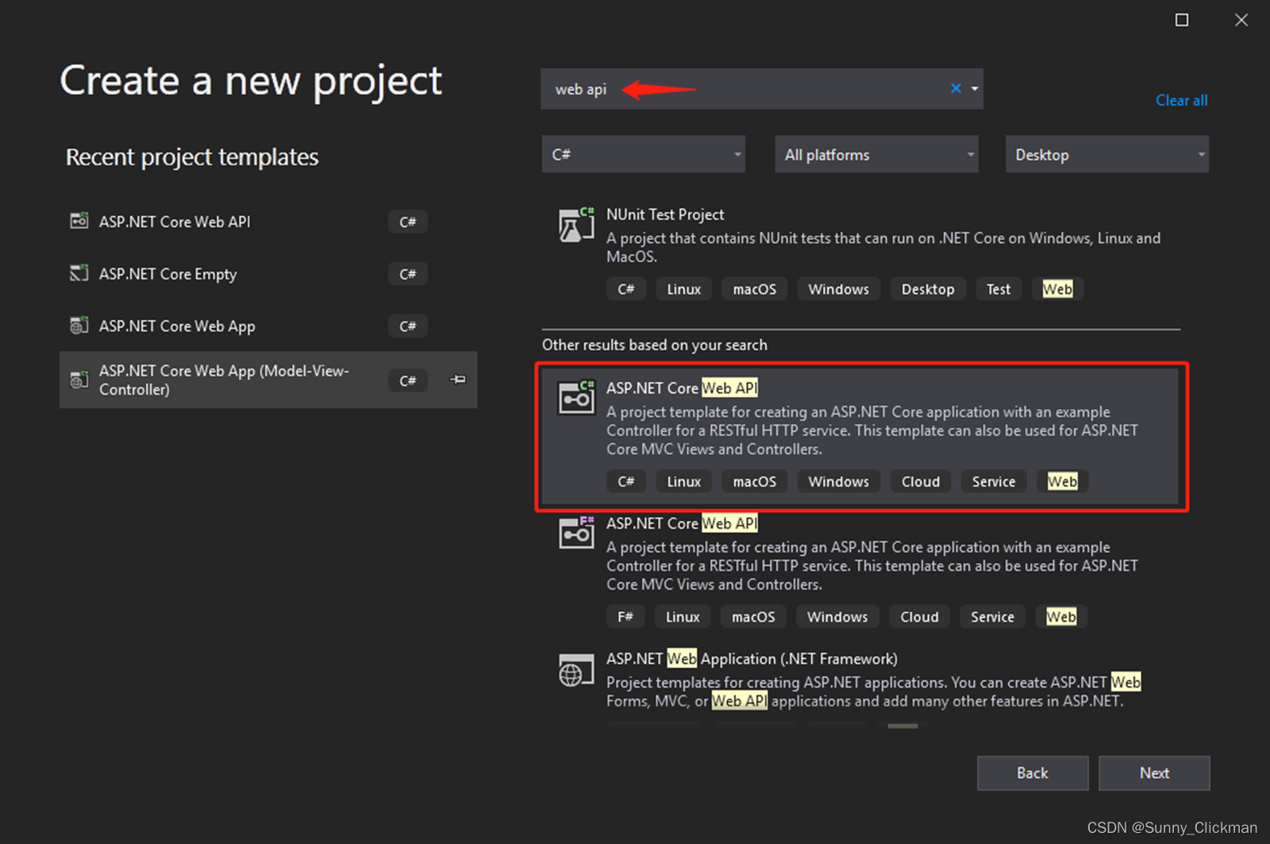Image resolution: width=1270 pixels, height=844 pixels.
Task: Click the C# badge beside recent Web API
Action: pyautogui.click(x=408, y=222)
